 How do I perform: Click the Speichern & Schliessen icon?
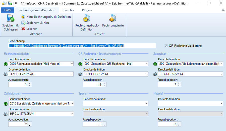[10, 18]
